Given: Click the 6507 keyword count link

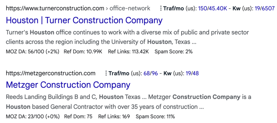Looking at the screenshot, I should [268, 8].
